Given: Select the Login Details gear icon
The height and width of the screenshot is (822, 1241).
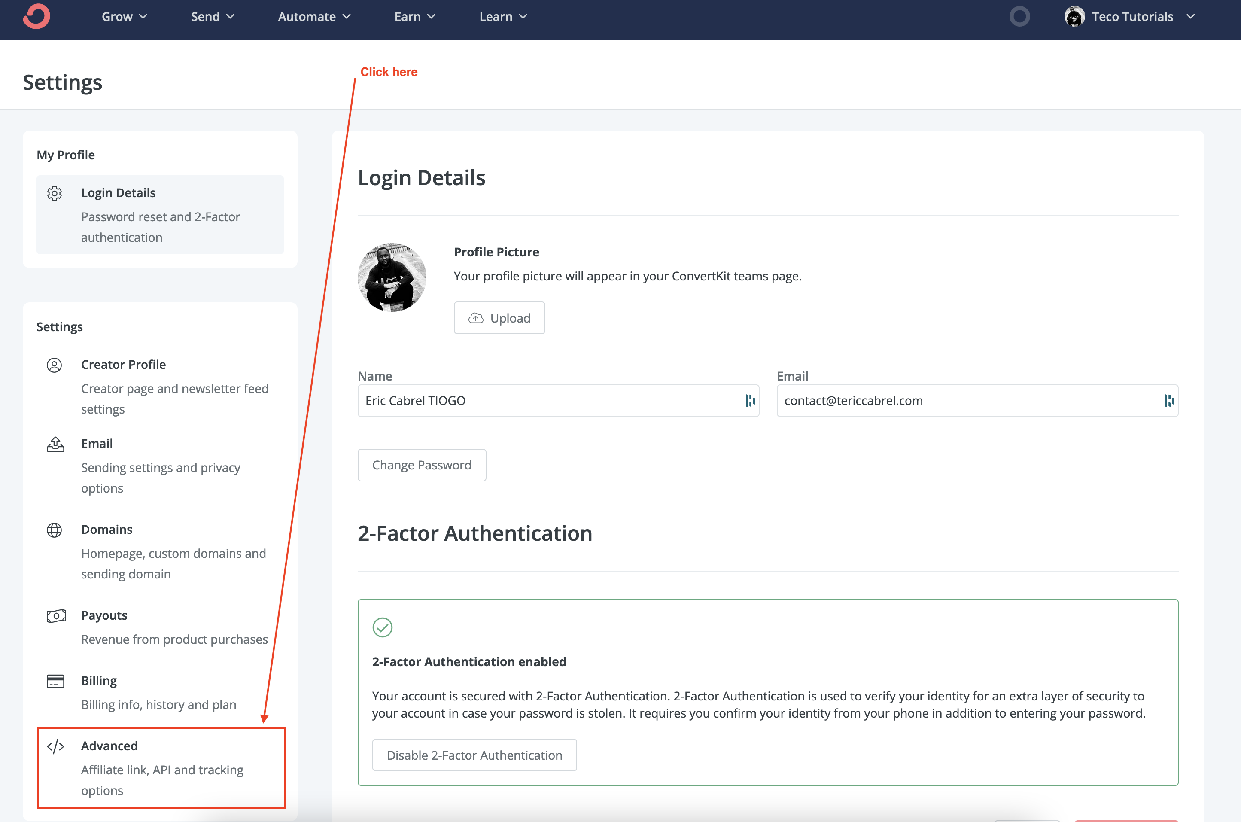Looking at the screenshot, I should click(55, 193).
